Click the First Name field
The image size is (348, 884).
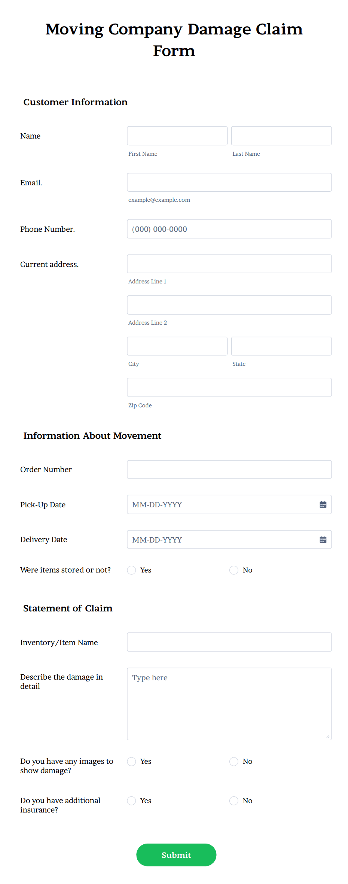coord(177,136)
